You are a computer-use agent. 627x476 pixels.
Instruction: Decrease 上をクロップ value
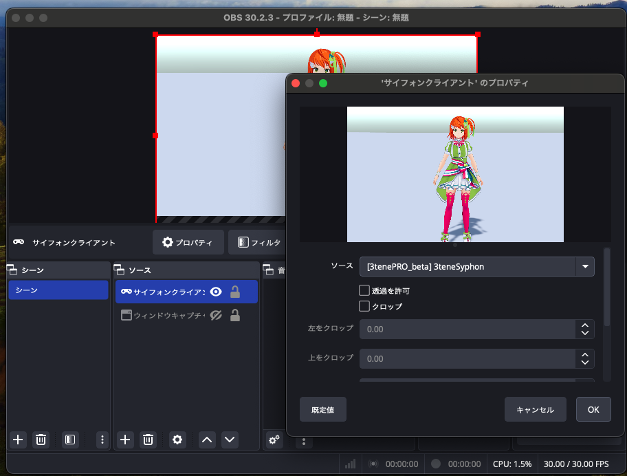tap(585, 363)
